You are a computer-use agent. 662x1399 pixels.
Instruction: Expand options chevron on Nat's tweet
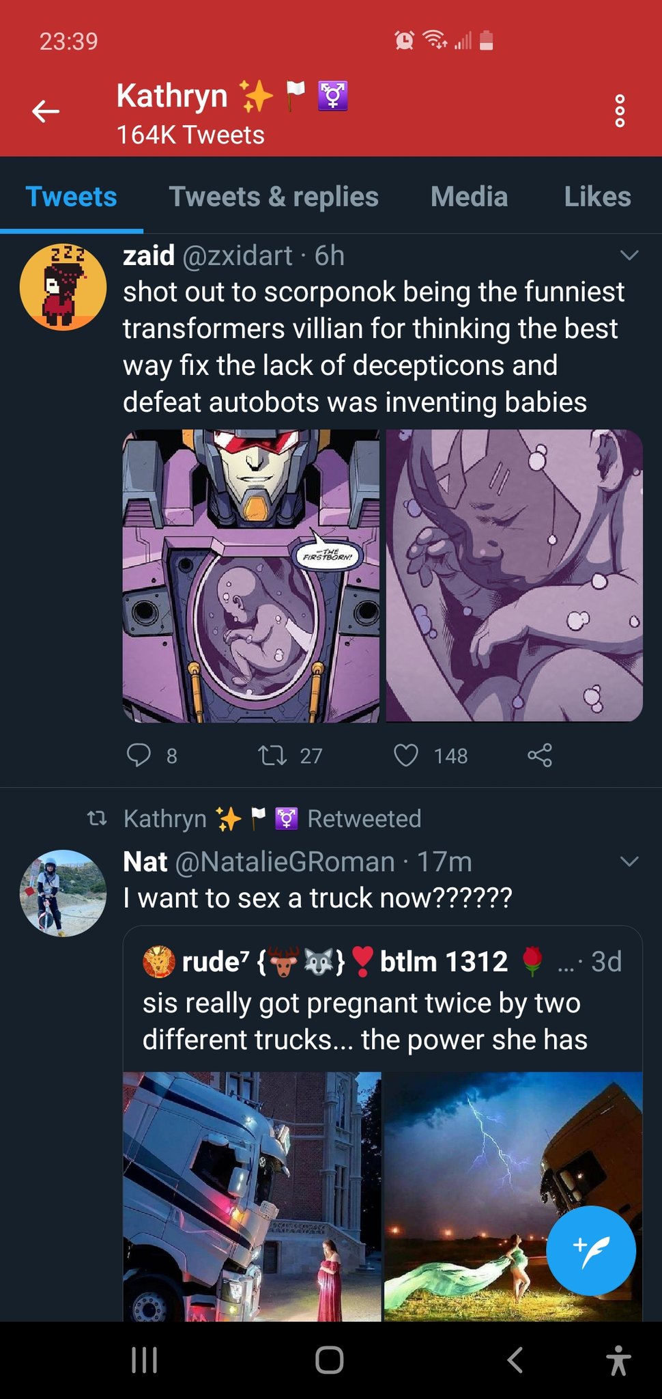click(629, 861)
